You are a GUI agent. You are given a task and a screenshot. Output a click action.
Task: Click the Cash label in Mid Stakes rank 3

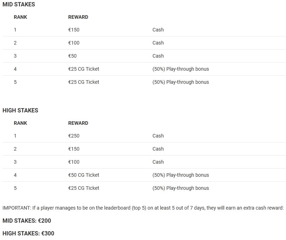pyautogui.click(x=158, y=56)
